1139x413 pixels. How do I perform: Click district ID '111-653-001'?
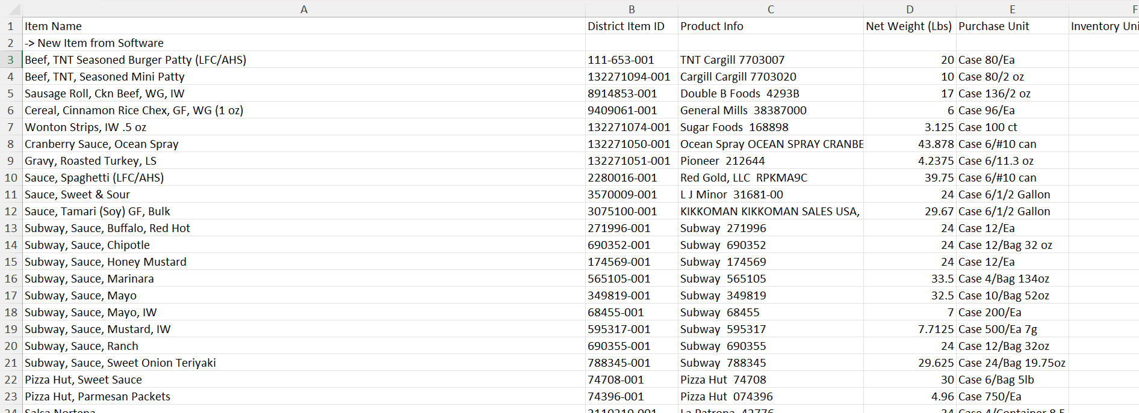click(x=632, y=60)
